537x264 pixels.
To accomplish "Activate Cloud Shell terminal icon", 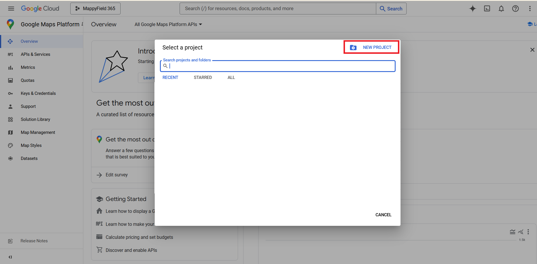I will (x=487, y=9).
